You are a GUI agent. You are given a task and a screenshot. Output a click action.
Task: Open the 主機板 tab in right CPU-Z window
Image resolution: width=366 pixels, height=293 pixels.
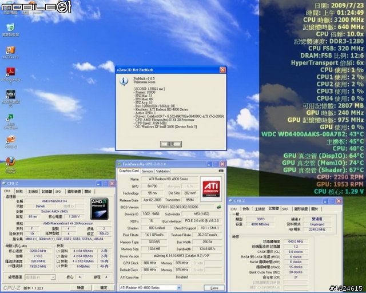click(260, 209)
